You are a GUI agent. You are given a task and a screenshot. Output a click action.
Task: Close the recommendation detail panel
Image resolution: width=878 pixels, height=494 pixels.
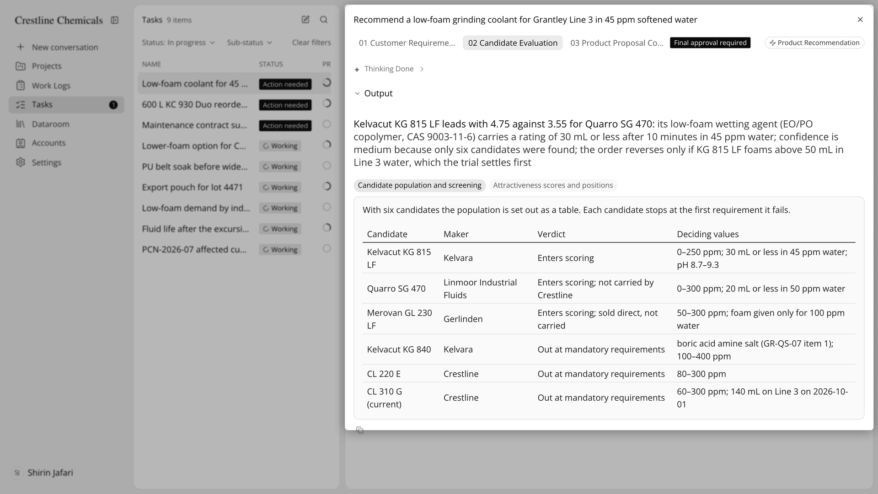860,20
